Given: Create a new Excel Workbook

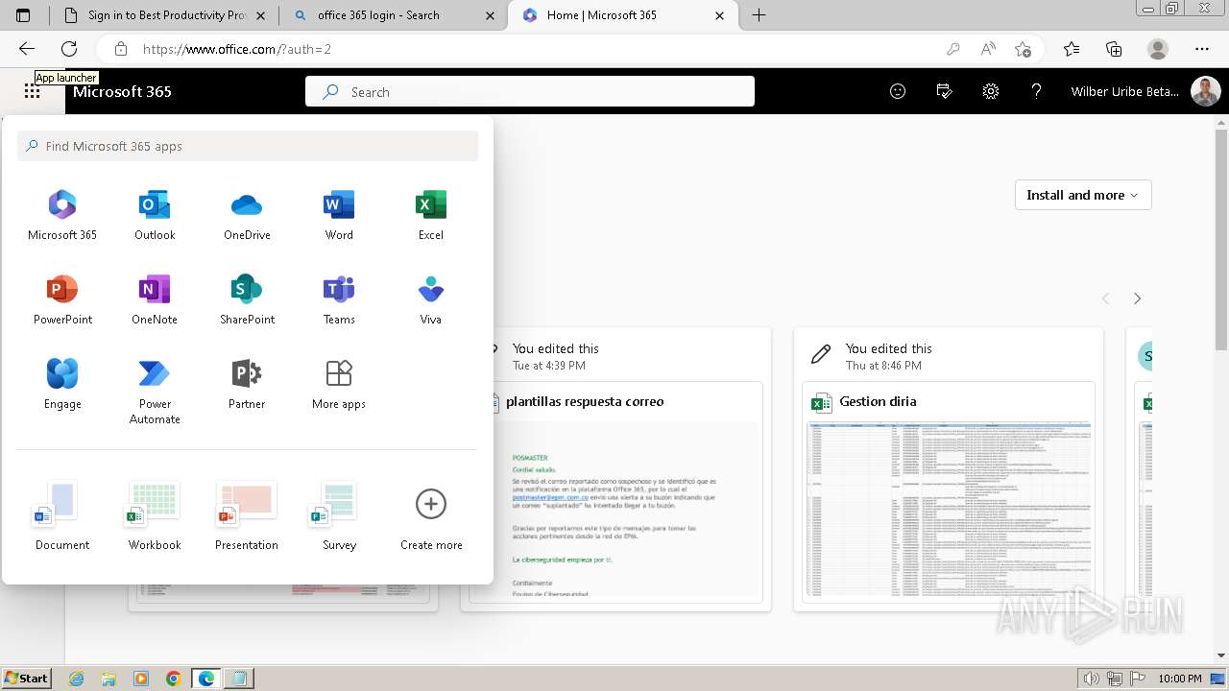Looking at the screenshot, I should (155, 517).
